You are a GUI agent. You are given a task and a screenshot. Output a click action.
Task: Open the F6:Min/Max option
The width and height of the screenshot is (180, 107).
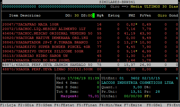(x=110, y=105)
